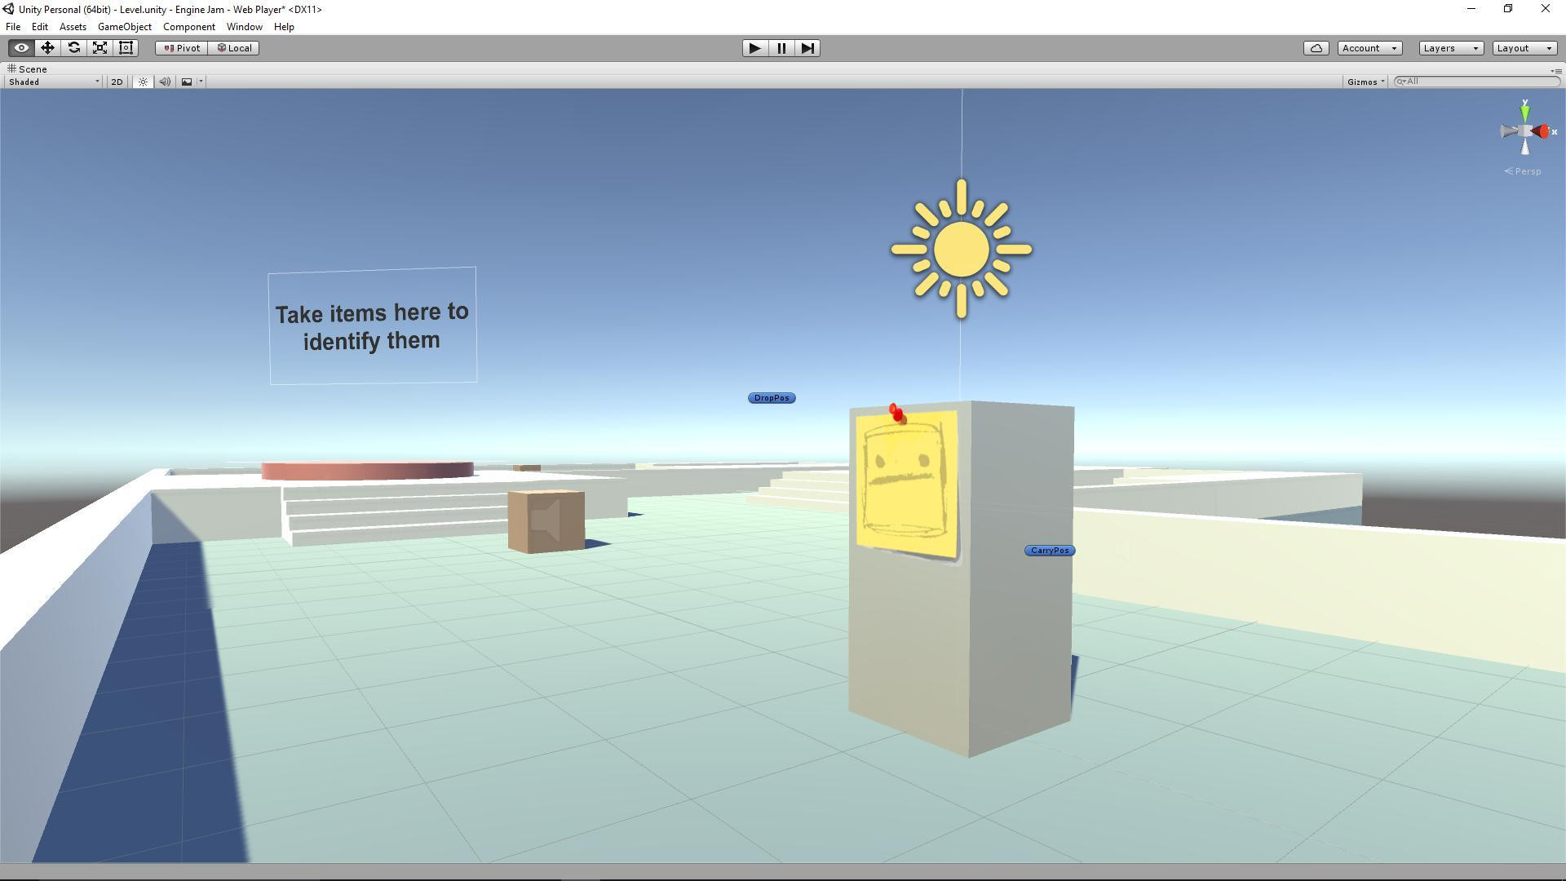
Task: Select the Scale tool
Action: 100,48
